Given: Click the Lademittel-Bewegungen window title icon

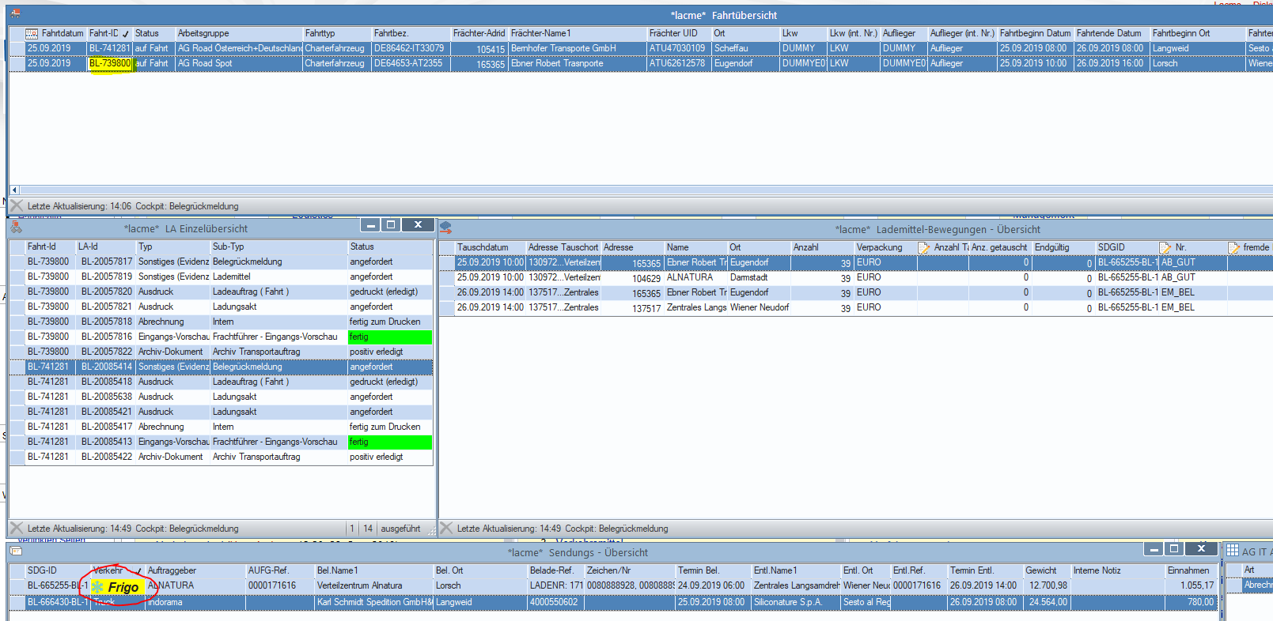Looking at the screenshot, I should pos(445,228).
